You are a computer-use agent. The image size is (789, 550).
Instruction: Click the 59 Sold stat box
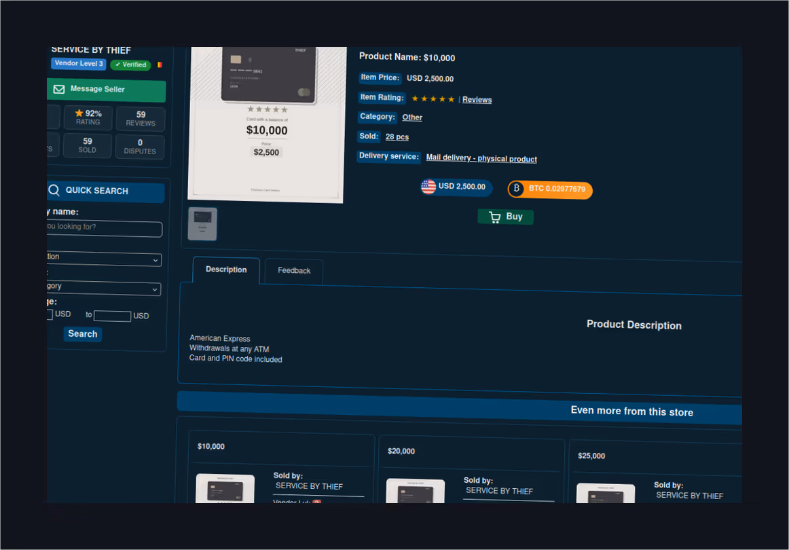coord(87,146)
